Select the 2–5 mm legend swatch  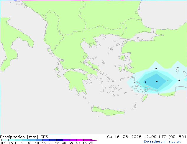tap(25, 140)
